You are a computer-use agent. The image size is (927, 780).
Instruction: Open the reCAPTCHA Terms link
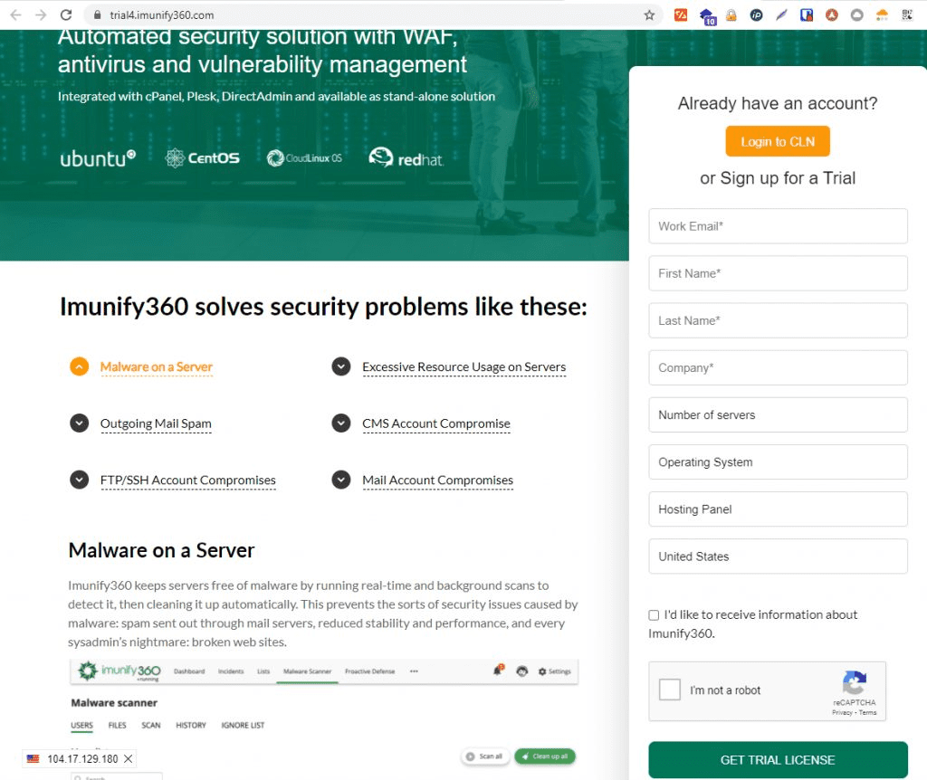click(868, 713)
